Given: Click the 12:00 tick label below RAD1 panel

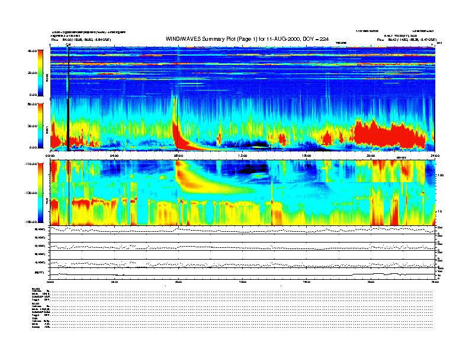Looking at the screenshot, I should pyautogui.click(x=242, y=156).
